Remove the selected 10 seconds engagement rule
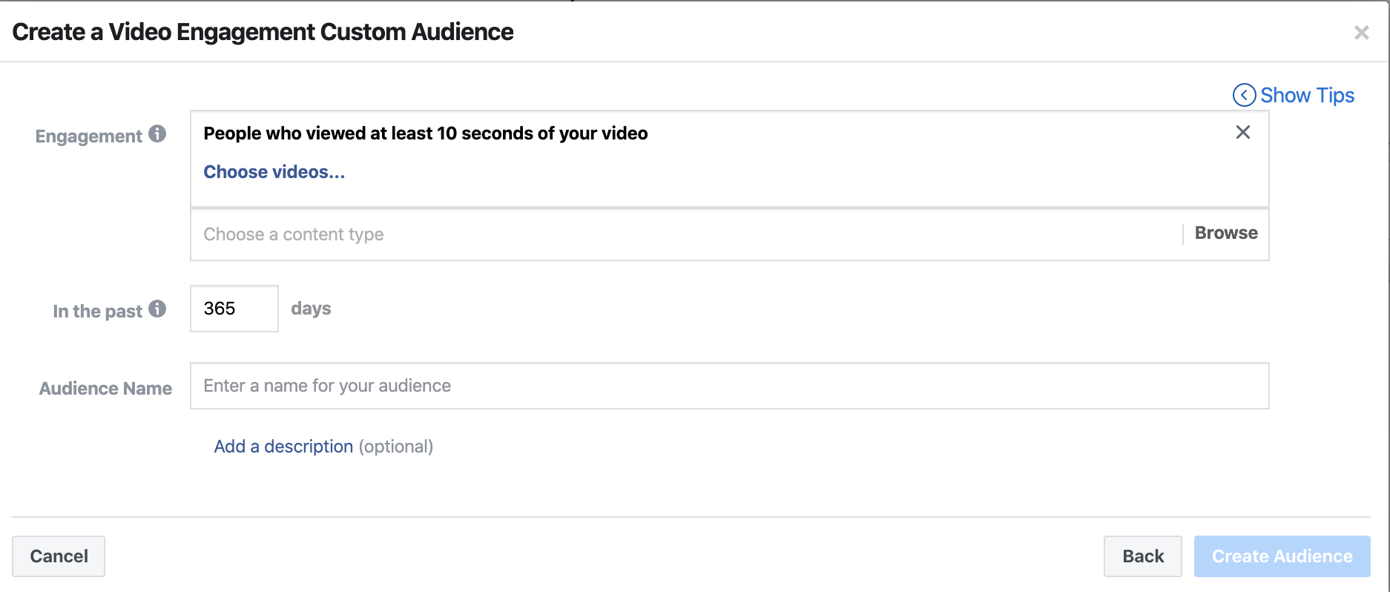The height and width of the screenshot is (592, 1390). point(1243,132)
